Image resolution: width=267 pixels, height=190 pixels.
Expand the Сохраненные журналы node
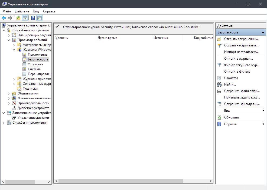click(x=14, y=84)
